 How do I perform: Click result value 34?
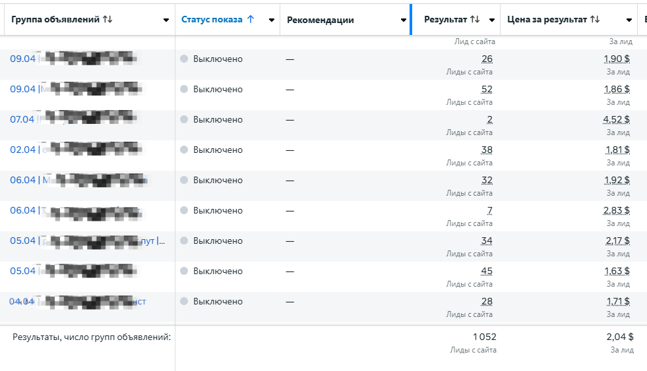point(487,241)
